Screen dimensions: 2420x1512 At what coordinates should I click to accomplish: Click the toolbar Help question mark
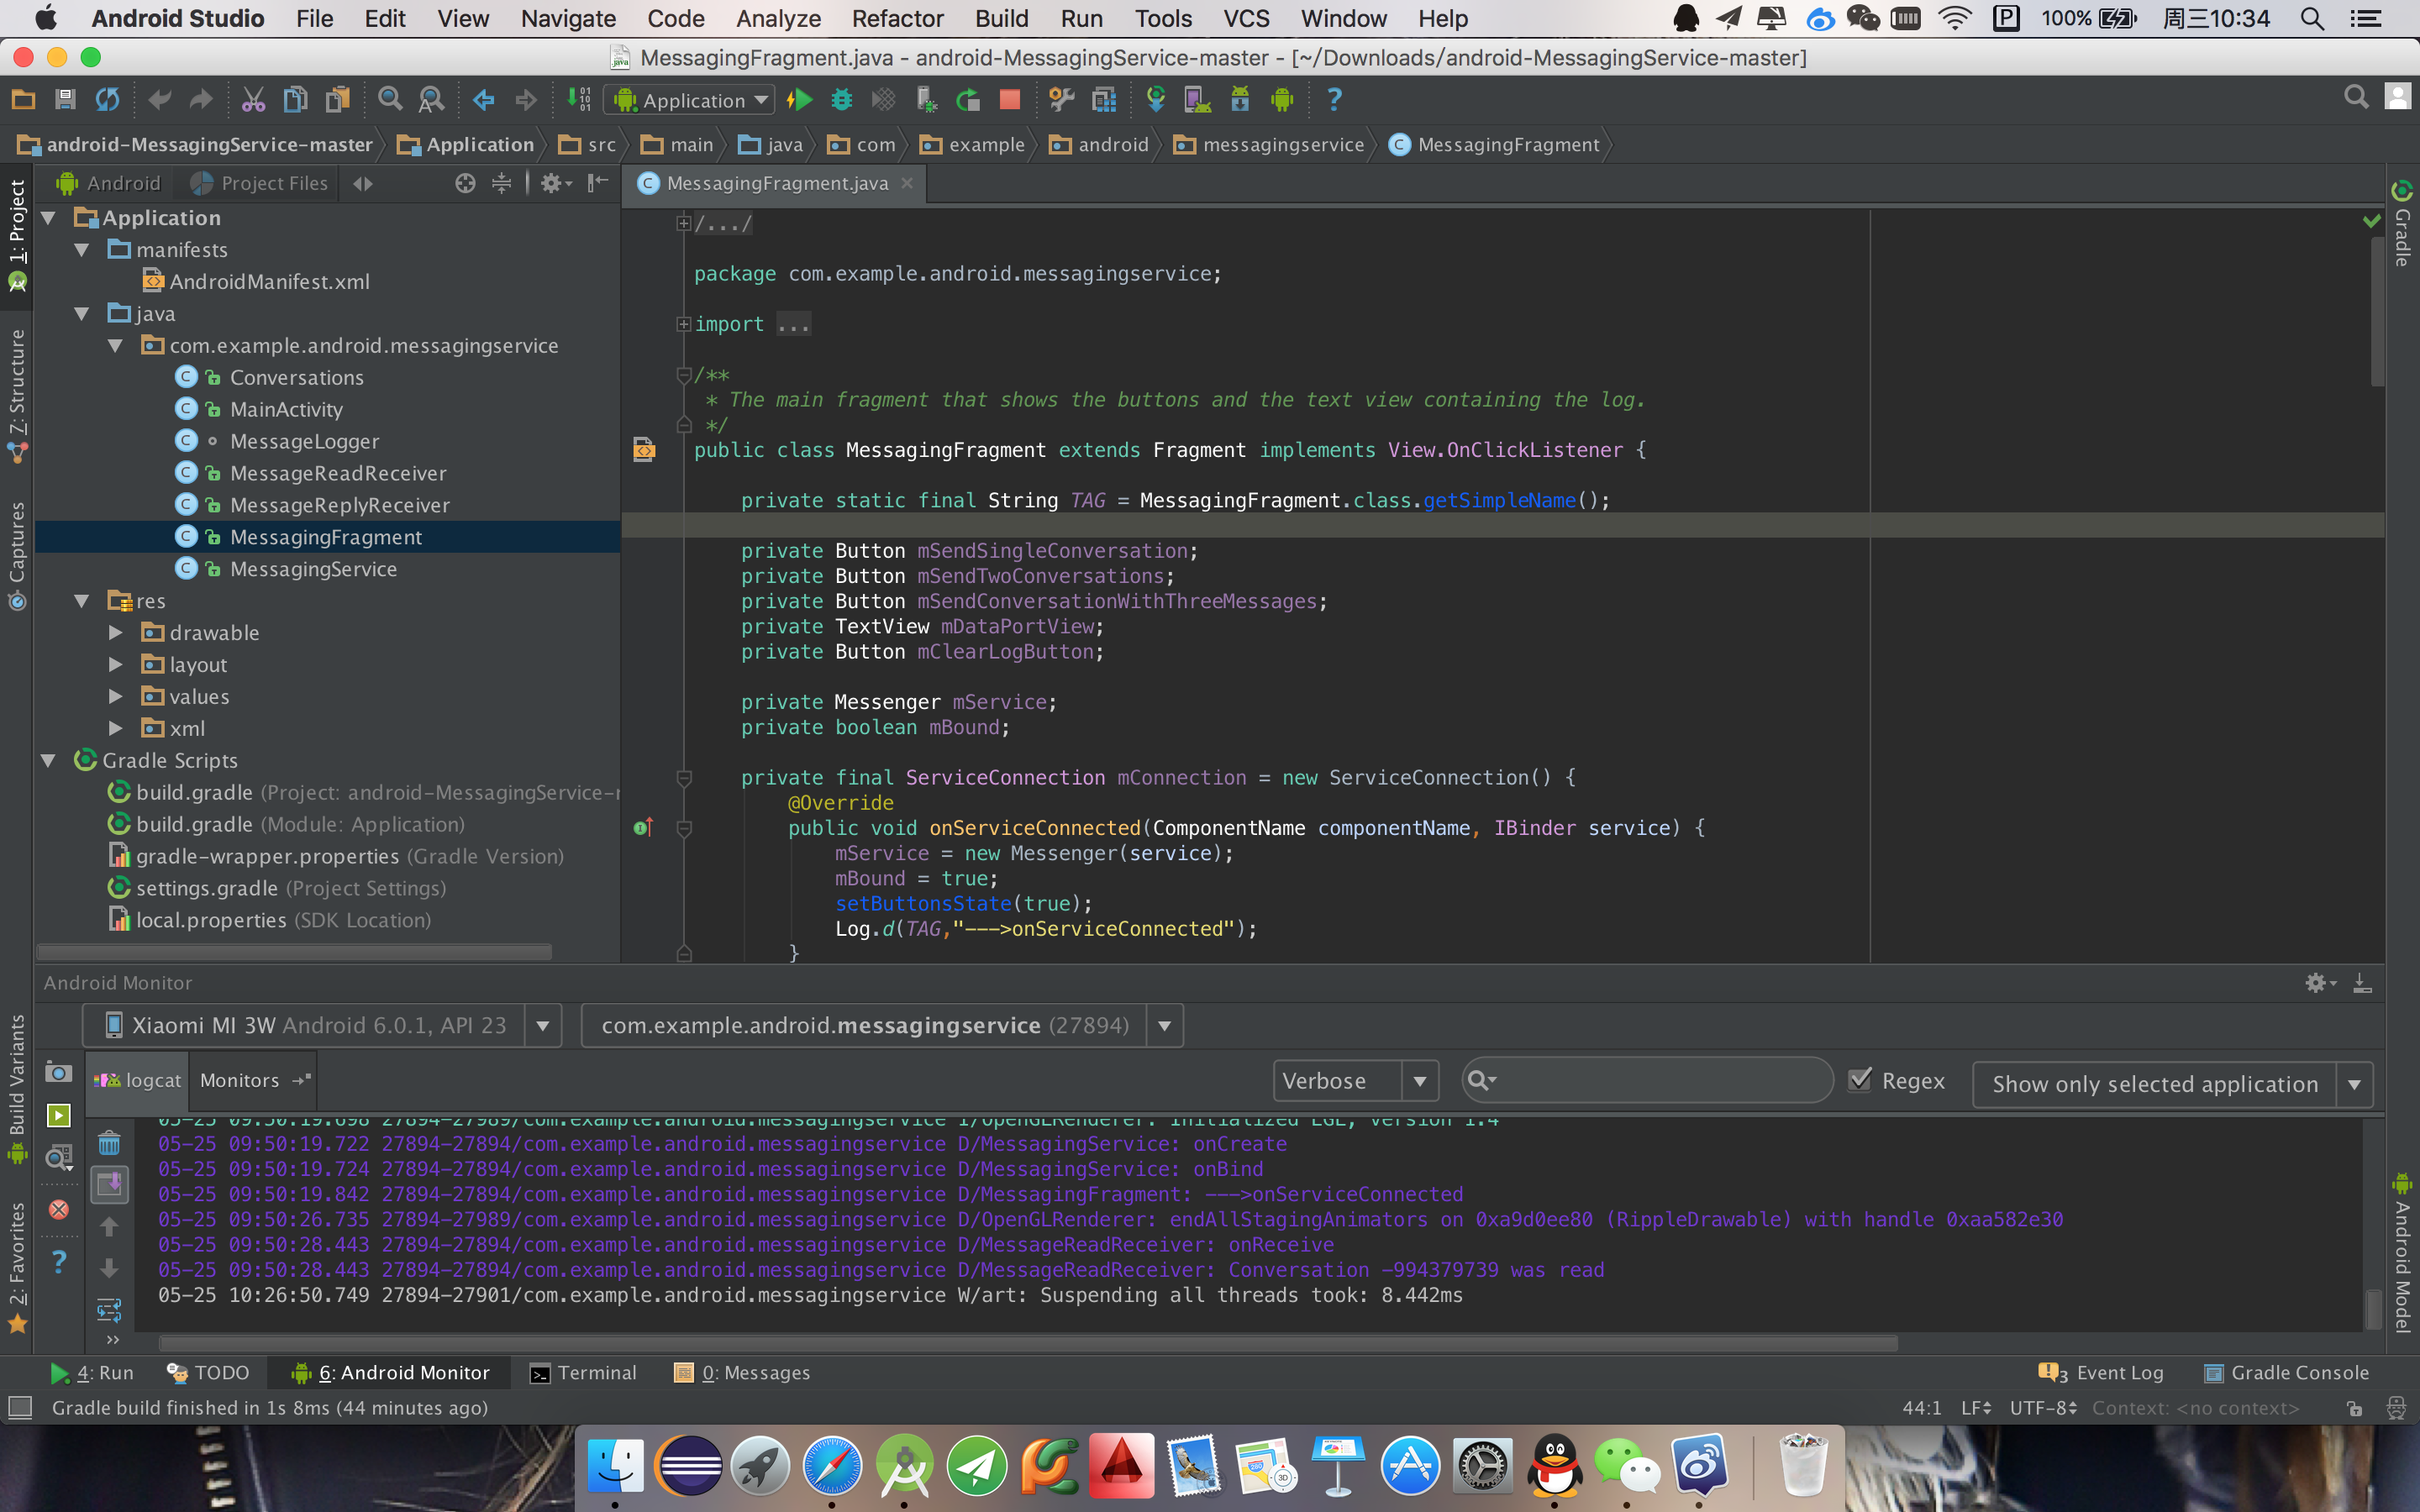click(x=1333, y=100)
